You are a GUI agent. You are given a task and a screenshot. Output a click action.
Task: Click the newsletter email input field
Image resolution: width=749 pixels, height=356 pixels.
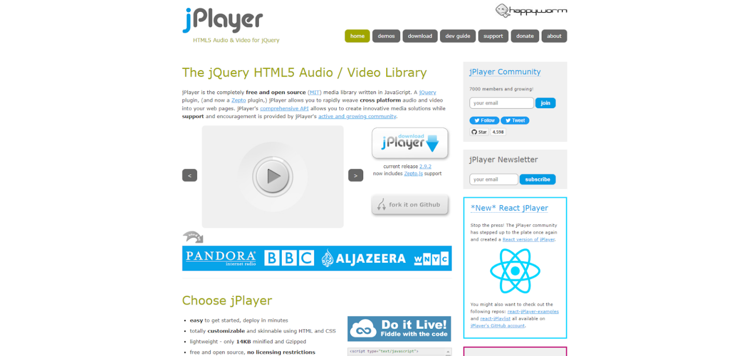point(493,179)
